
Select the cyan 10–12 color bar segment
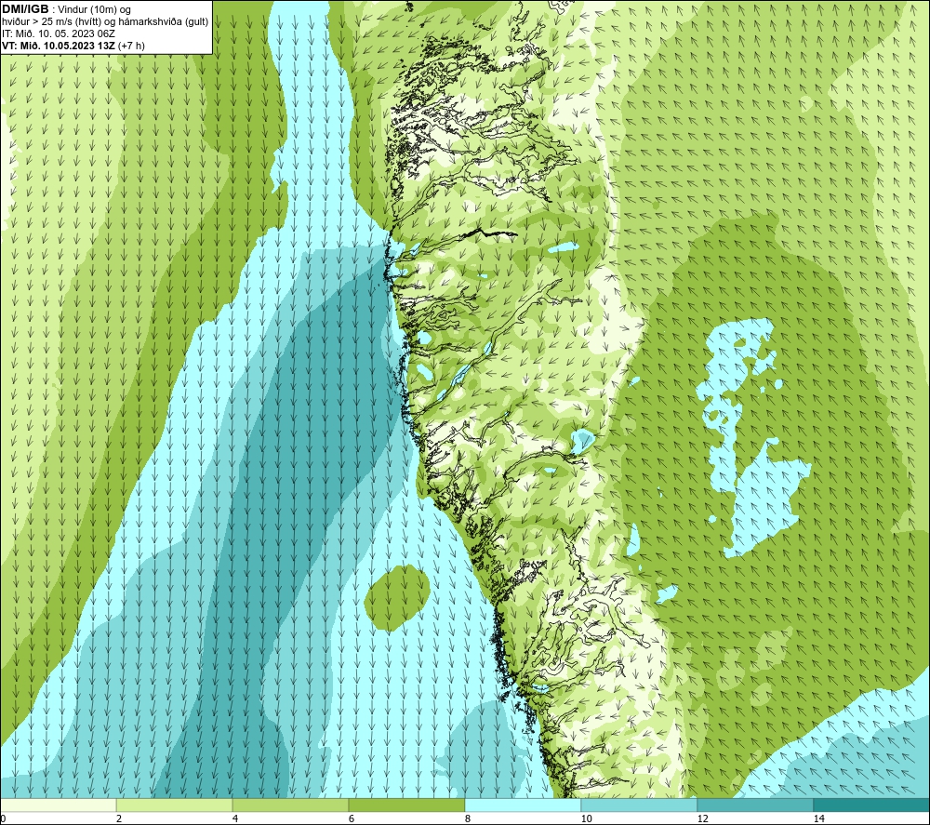pyautogui.click(x=640, y=805)
